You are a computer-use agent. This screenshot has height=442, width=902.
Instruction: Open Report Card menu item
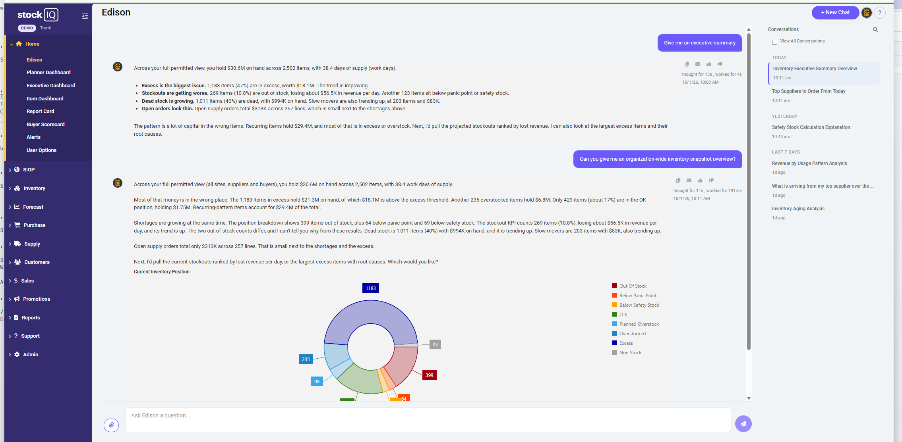(41, 111)
